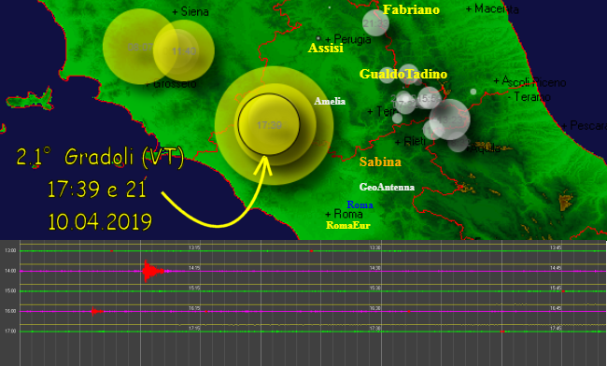Click the '2.1° Gradoli (VT)' caption

coord(100,157)
